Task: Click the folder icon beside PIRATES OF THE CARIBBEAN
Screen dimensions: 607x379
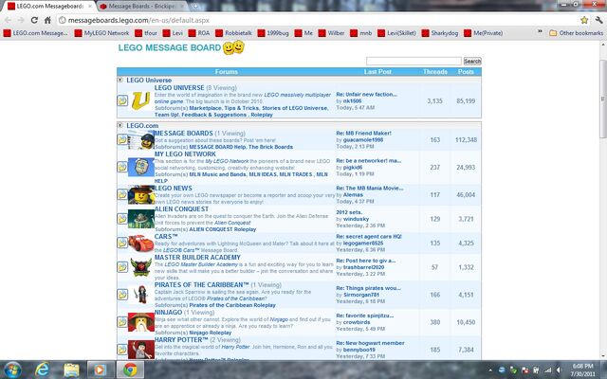Action: click(122, 295)
